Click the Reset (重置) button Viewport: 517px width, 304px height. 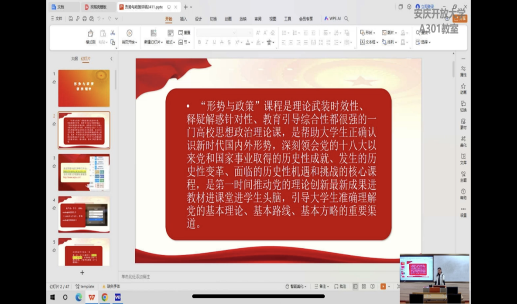tap(184, 33)
